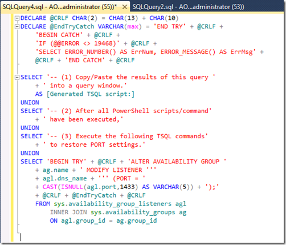Close the SQLQuery4.sql tab

[125, 7]
